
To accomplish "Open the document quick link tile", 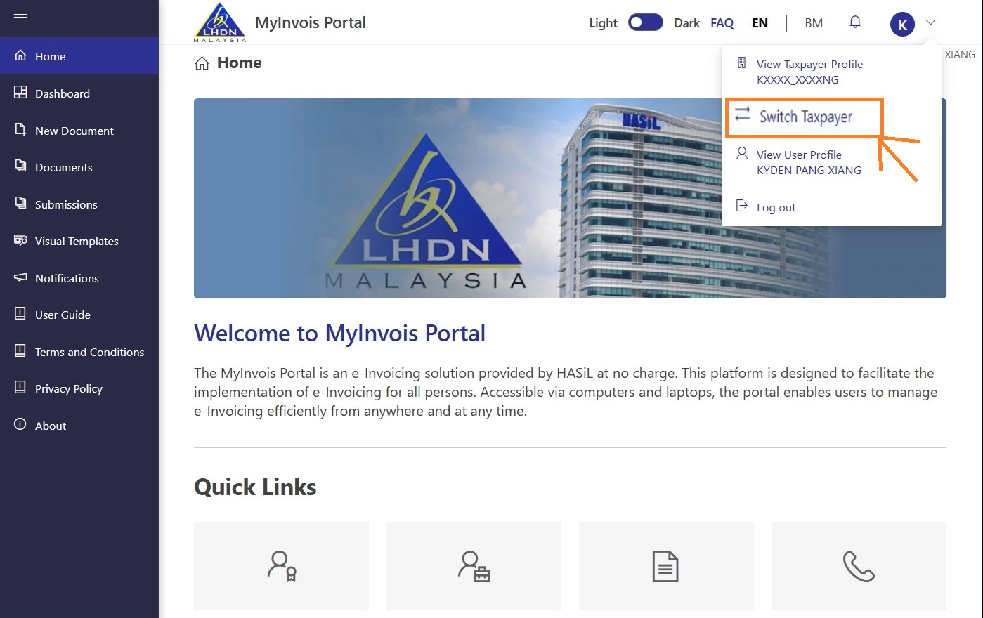I will click(x=665, y=566).
